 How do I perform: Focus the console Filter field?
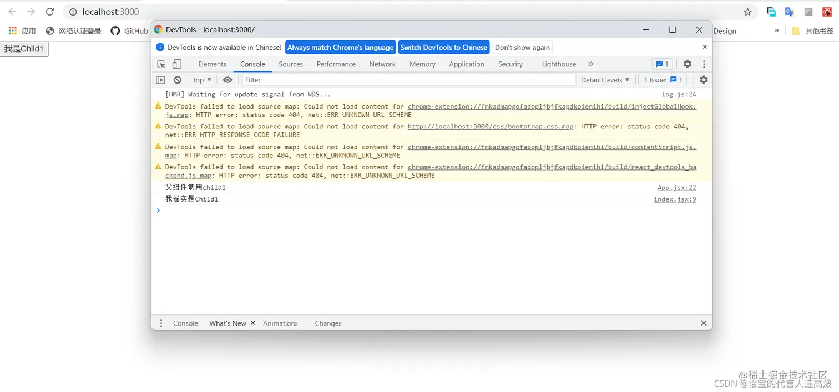(x=409, y=80)
